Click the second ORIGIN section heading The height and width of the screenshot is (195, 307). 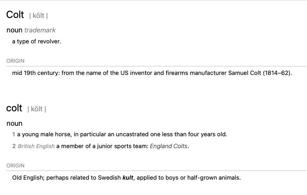(15, 166)
